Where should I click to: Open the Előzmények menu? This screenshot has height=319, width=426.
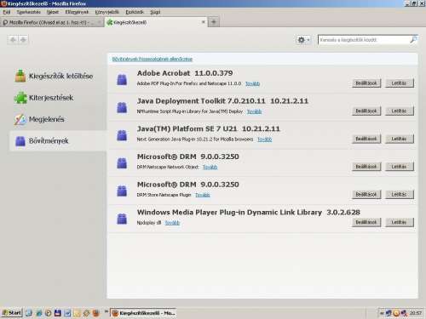point(77,12)
